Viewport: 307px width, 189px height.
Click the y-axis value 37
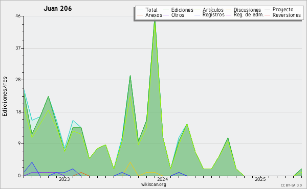pyautogui.click(x=18, y=48)
